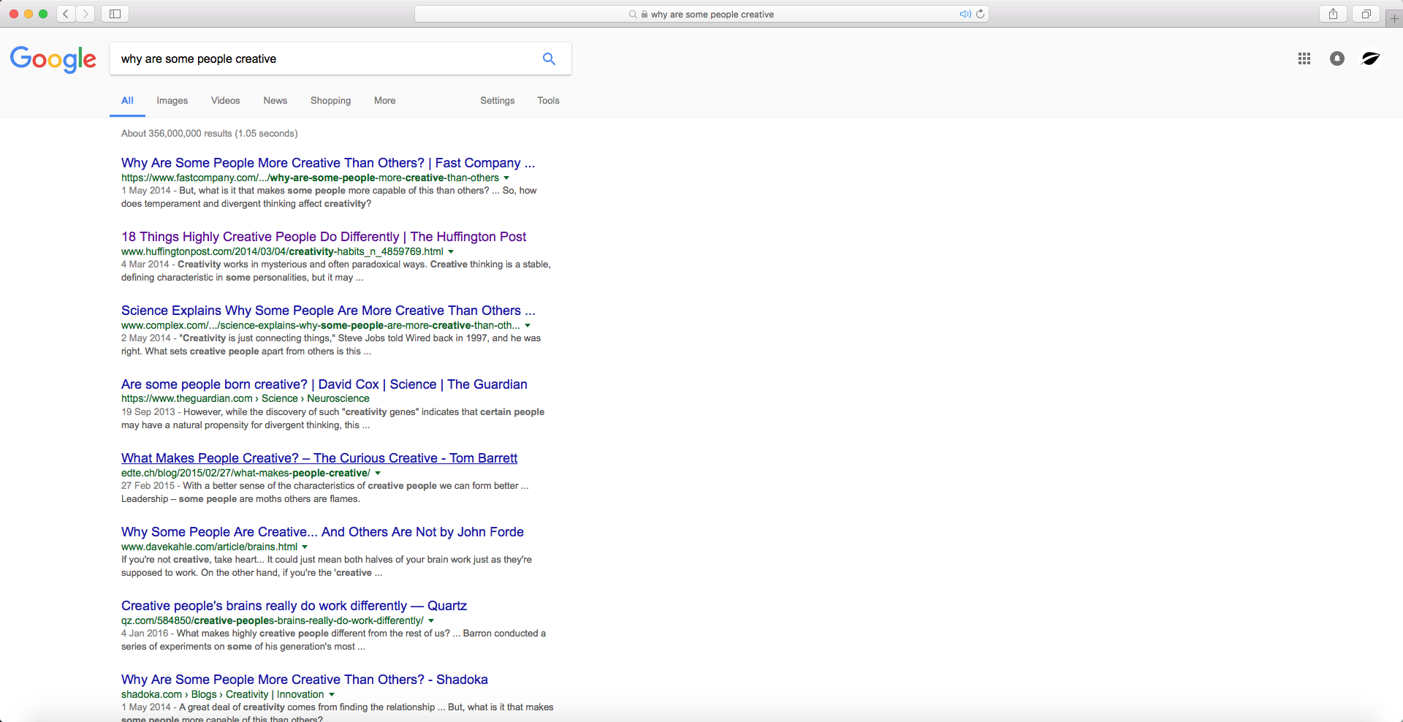This screenshot has width=1403, height=722.
Task: Open the Quartz creative brains link
Action: click(x=294, y=606)
